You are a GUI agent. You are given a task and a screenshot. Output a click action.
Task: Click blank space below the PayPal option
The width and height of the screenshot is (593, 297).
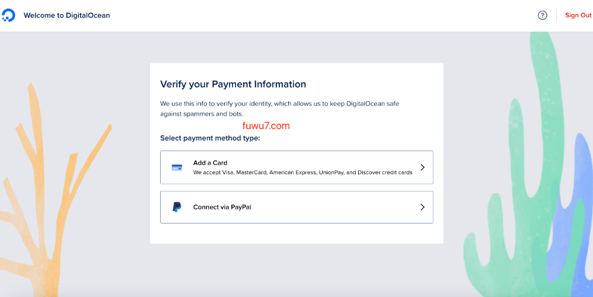(x=296, y=234)
